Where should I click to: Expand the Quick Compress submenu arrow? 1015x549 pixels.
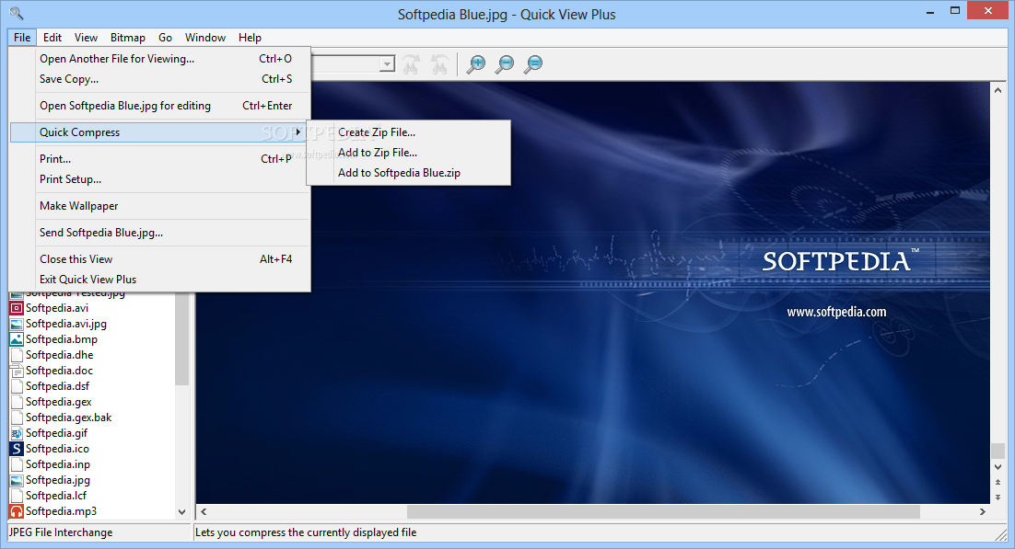[297, 132]
